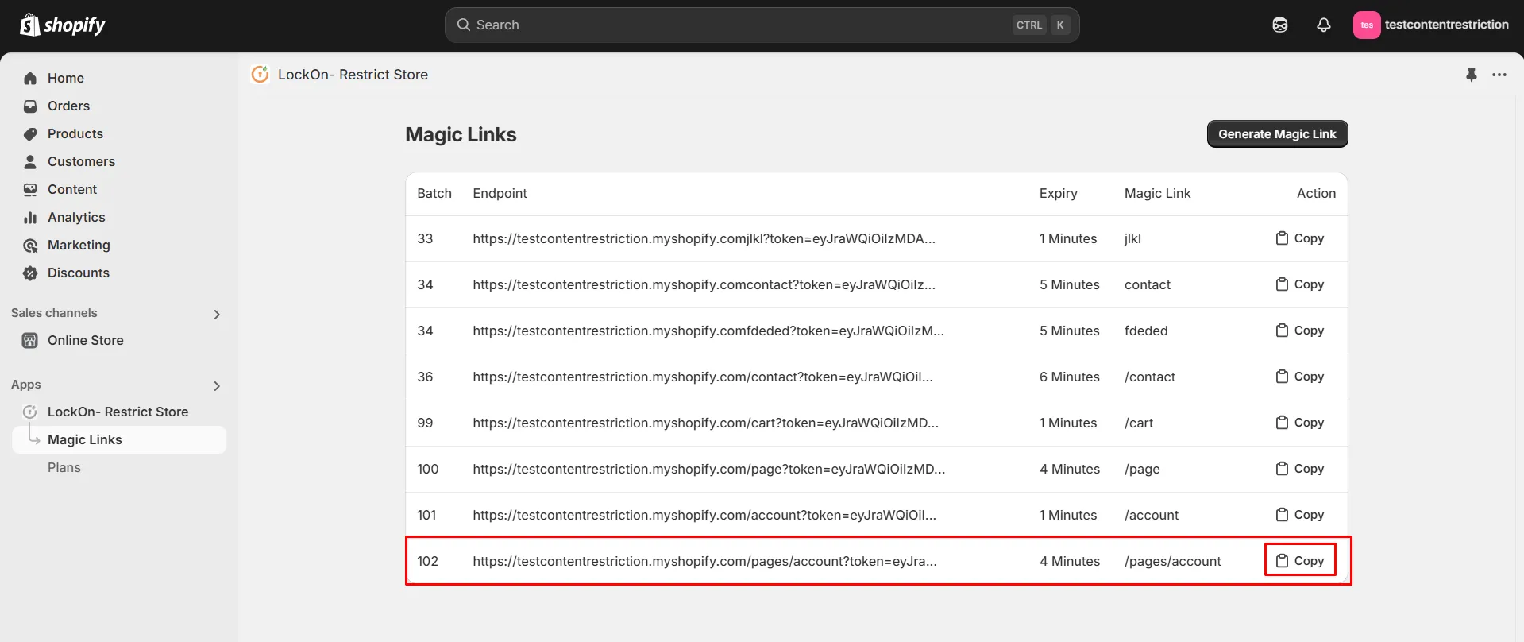Copy the /contact magic link for batch 36

1300,377
